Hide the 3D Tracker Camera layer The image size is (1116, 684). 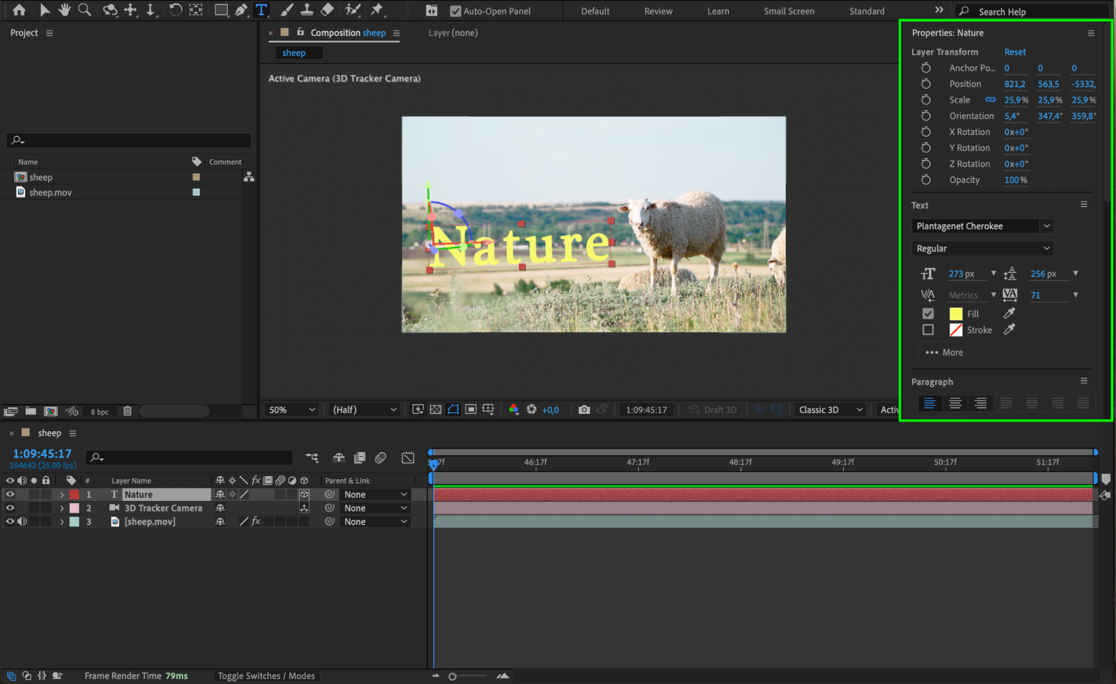click(x=10, y=508)
